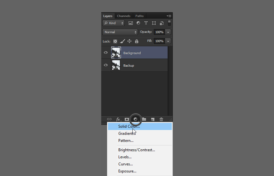The height and width of the screenshot is (176, 274).
Task: Create a new layer icon
Action: [x=153, y=119]
